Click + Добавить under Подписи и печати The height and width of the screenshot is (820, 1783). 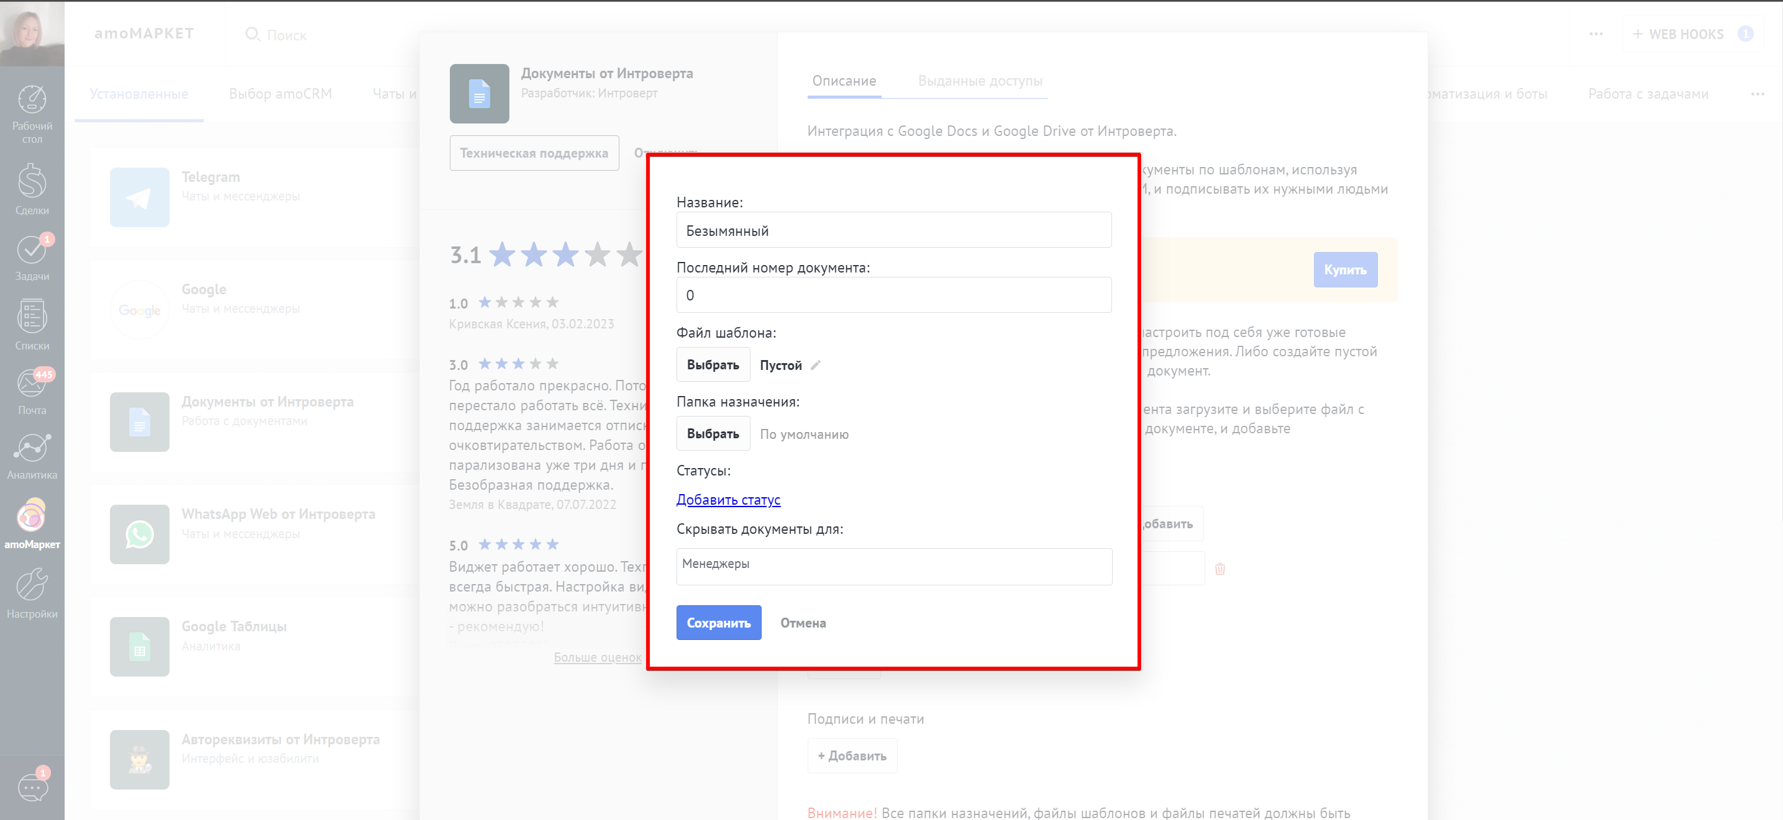pyautogui.click(x=852, y=755)
